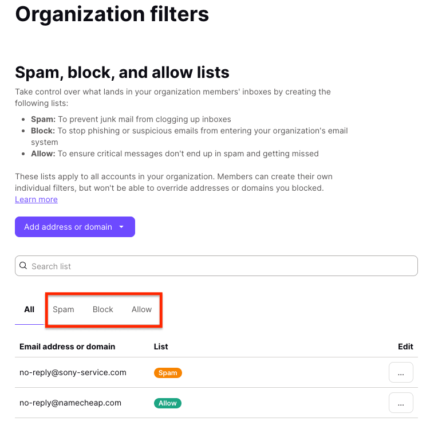Click the Organization filters page title
The width and height of the screenshot is (438, 421).
[112, 14]
